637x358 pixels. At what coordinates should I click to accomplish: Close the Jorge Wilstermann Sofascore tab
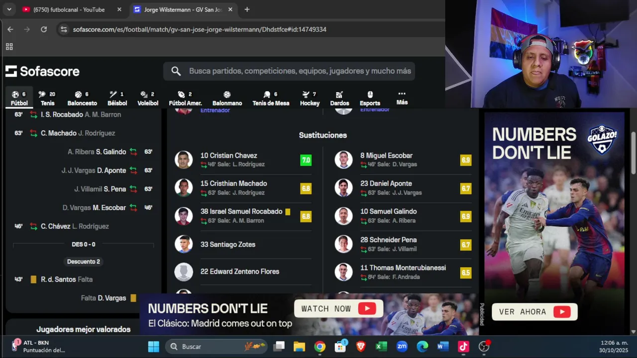230,9
